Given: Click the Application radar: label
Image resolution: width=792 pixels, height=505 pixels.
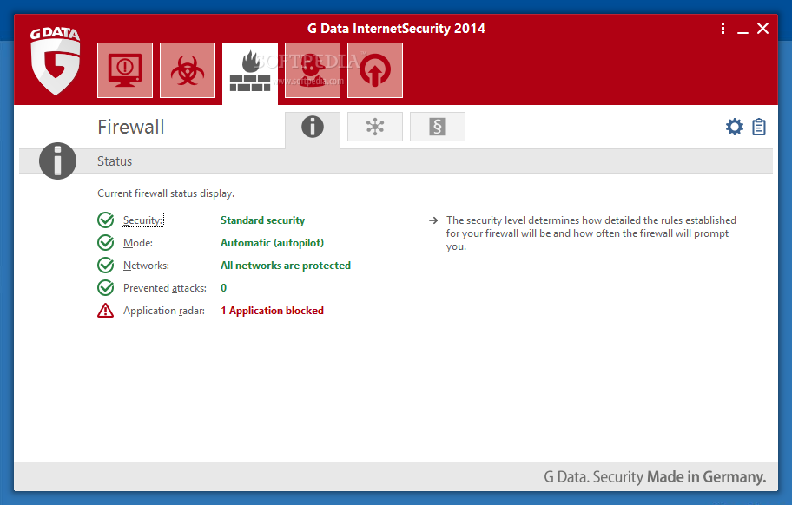Looking at the screenshot, I should (164, 311).
